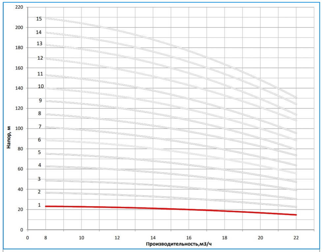This screenshot has width=323, height=252.
Task: Click the 22 tick on the horizontal axis
Action: 296,237
